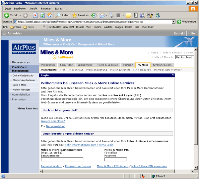The width and height of the screenshot is (199, 179).
Task: Click the Zurück back arrow icon
Action: tap(7, 15)
